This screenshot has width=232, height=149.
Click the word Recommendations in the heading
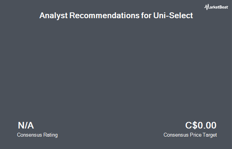coord(104,15)
